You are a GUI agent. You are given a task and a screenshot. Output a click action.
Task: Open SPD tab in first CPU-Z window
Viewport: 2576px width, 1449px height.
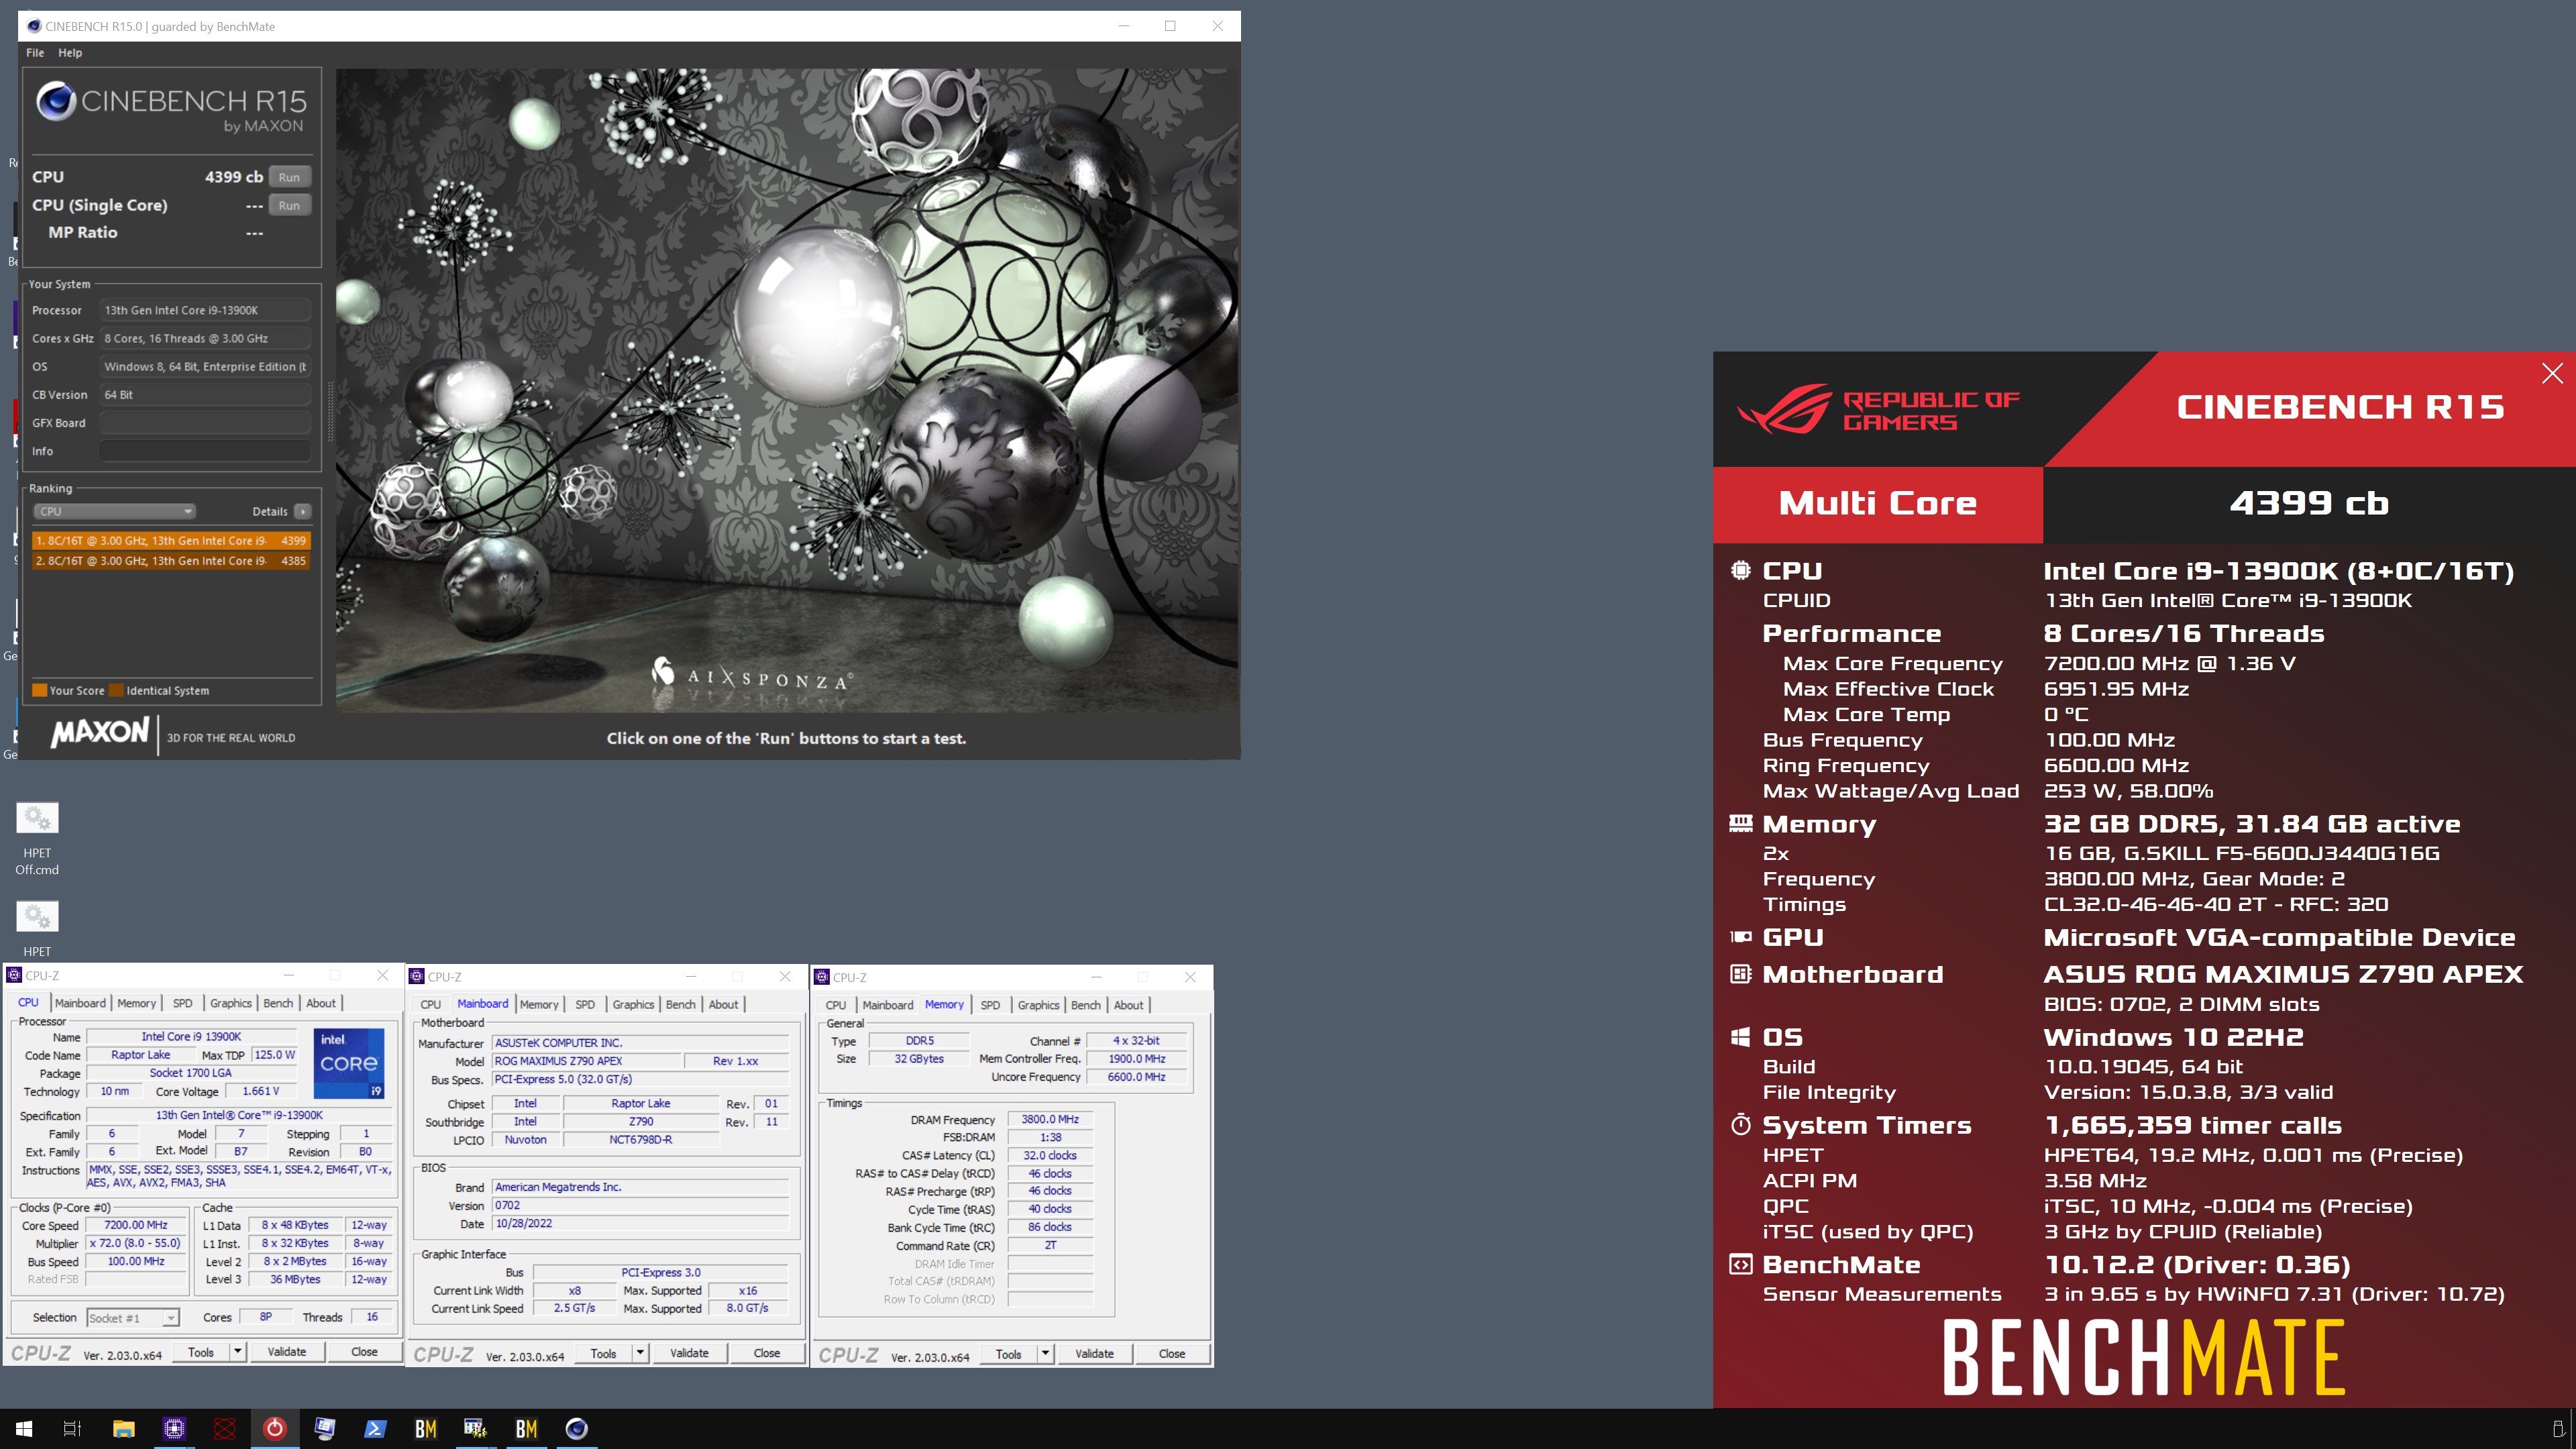click(182, 1003)
